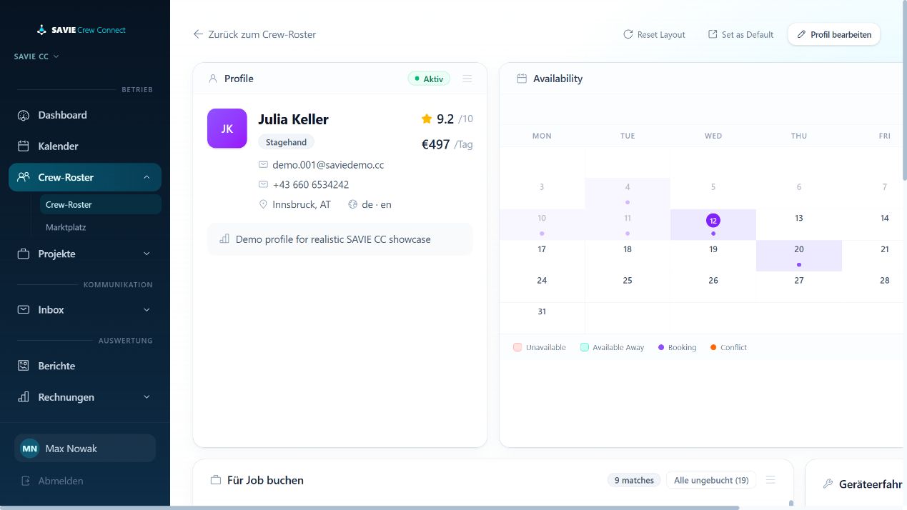Open the Inbox section

pyautogui.click(x=85, y=309)
